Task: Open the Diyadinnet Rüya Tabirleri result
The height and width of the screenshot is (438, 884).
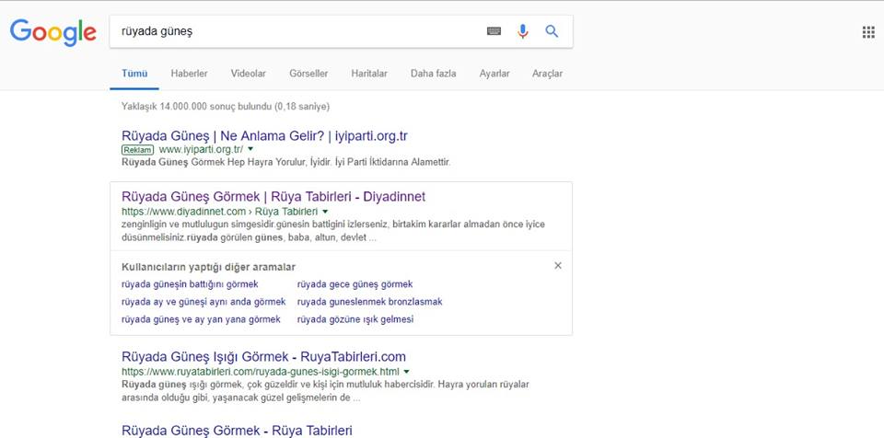Action: tap(273, 196)
